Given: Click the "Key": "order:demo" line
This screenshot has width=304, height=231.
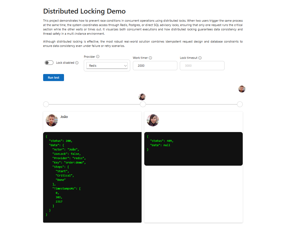Looking at the screenshot, I should (x=69, y=163).
